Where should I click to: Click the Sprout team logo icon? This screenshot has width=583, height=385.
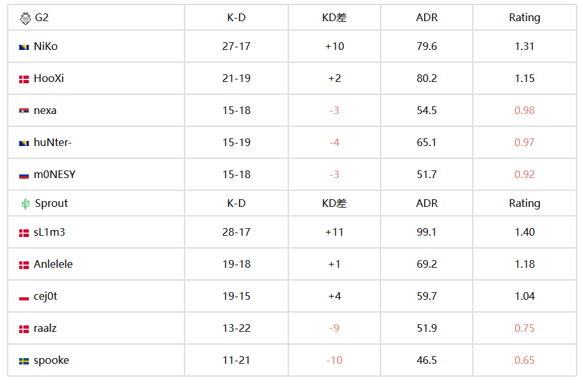coord(25,204)
